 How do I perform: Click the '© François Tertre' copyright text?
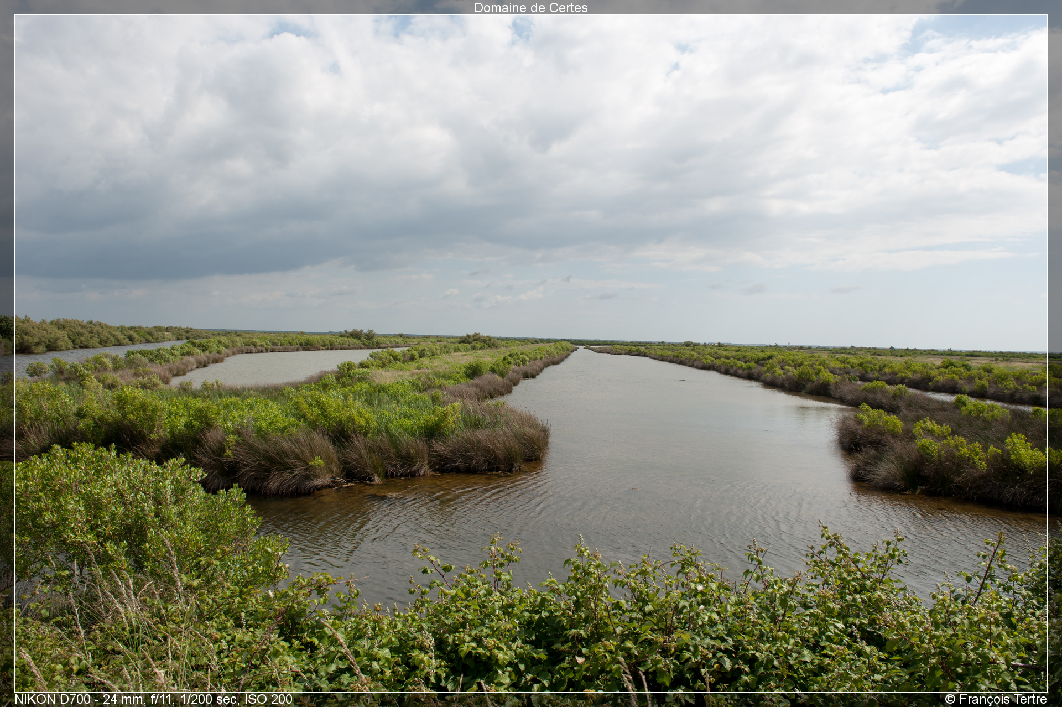point(996,699)
